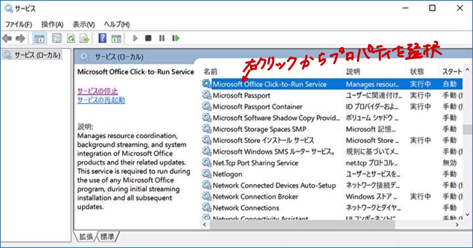The width and height of the screenshot is (473, 248).
Task: Switch to the 拡張 tab
Action: 86,236
